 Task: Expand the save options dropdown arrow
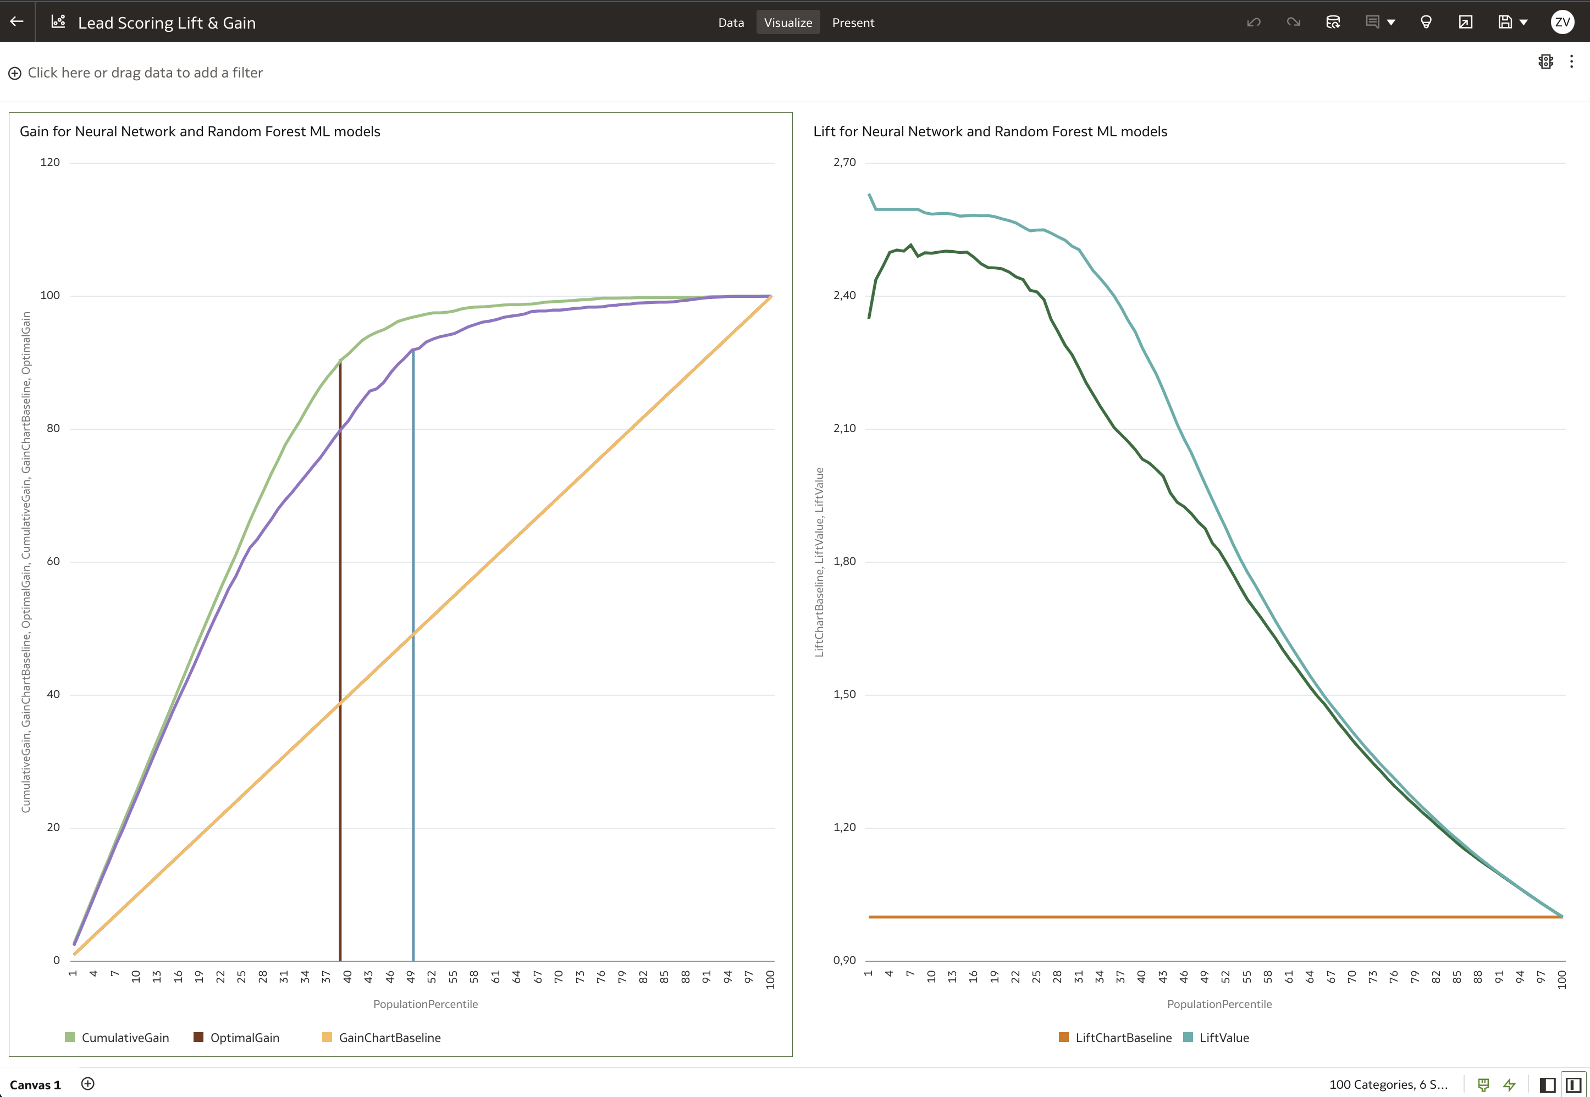(1523, 22)
